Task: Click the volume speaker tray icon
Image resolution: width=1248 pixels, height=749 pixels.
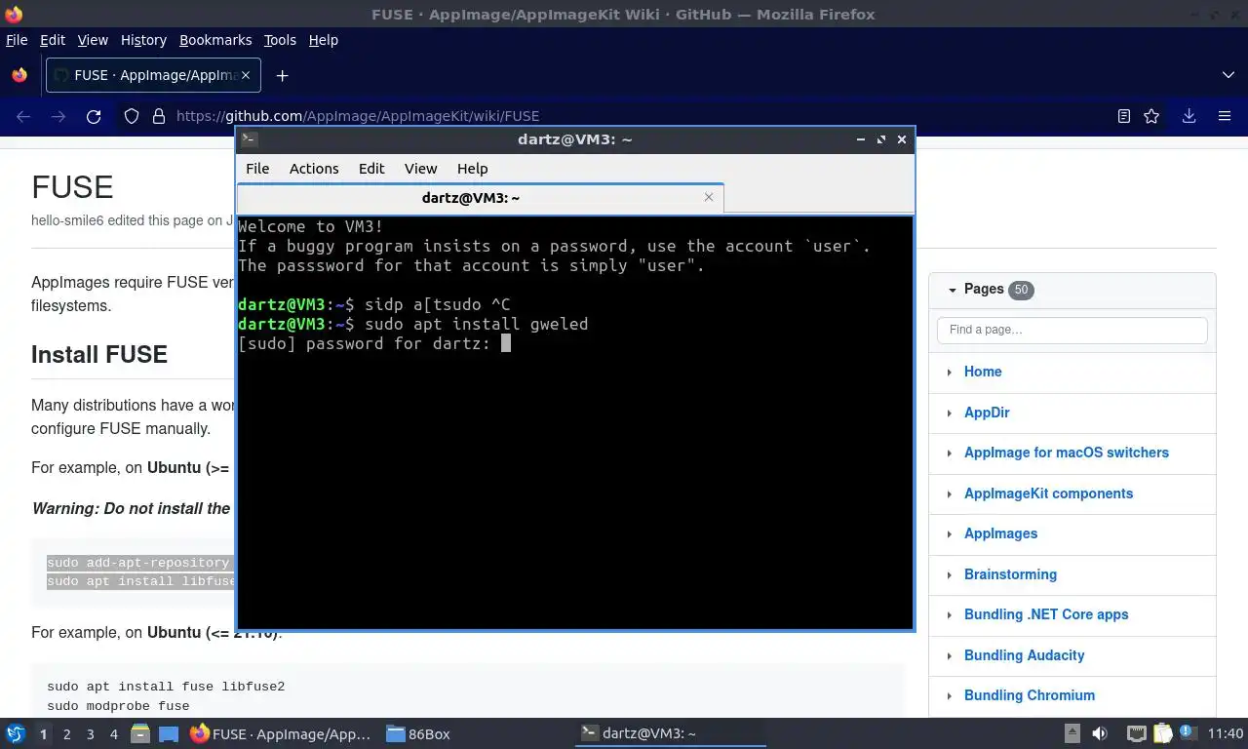Action: pos(1100,733)
